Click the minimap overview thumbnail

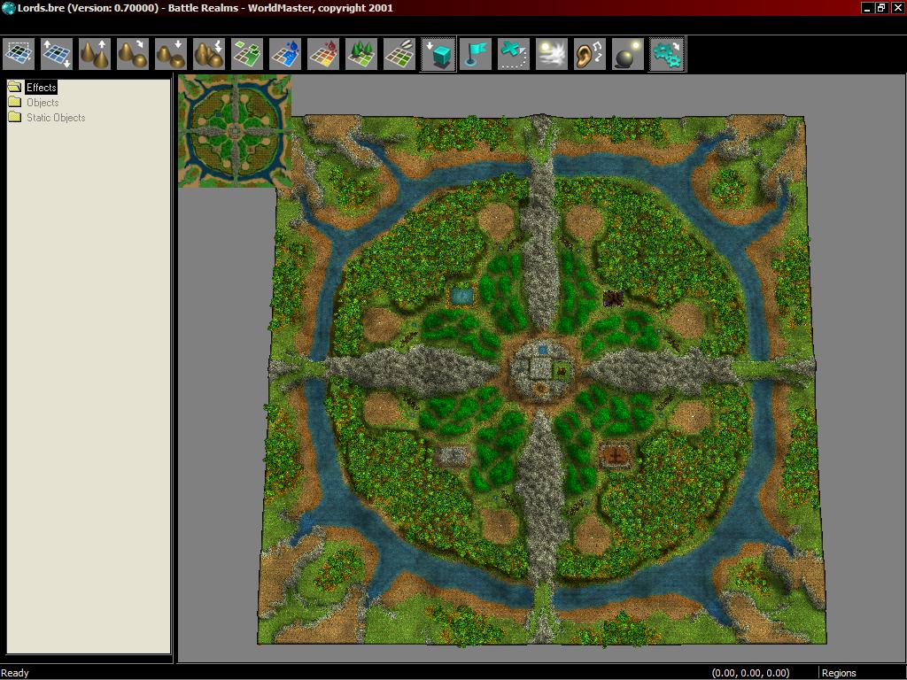[x=235, y=131]
